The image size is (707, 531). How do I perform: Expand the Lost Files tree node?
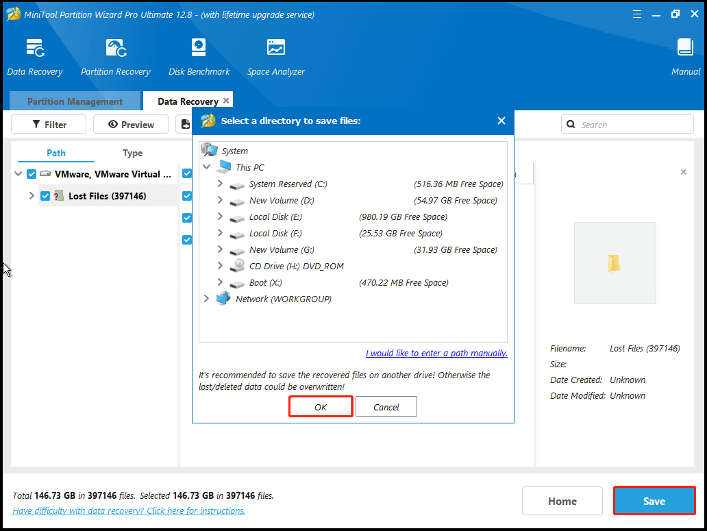(x=31, y=196)
